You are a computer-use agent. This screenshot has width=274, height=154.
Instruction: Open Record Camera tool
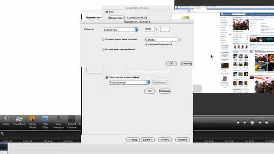(71, 122)
